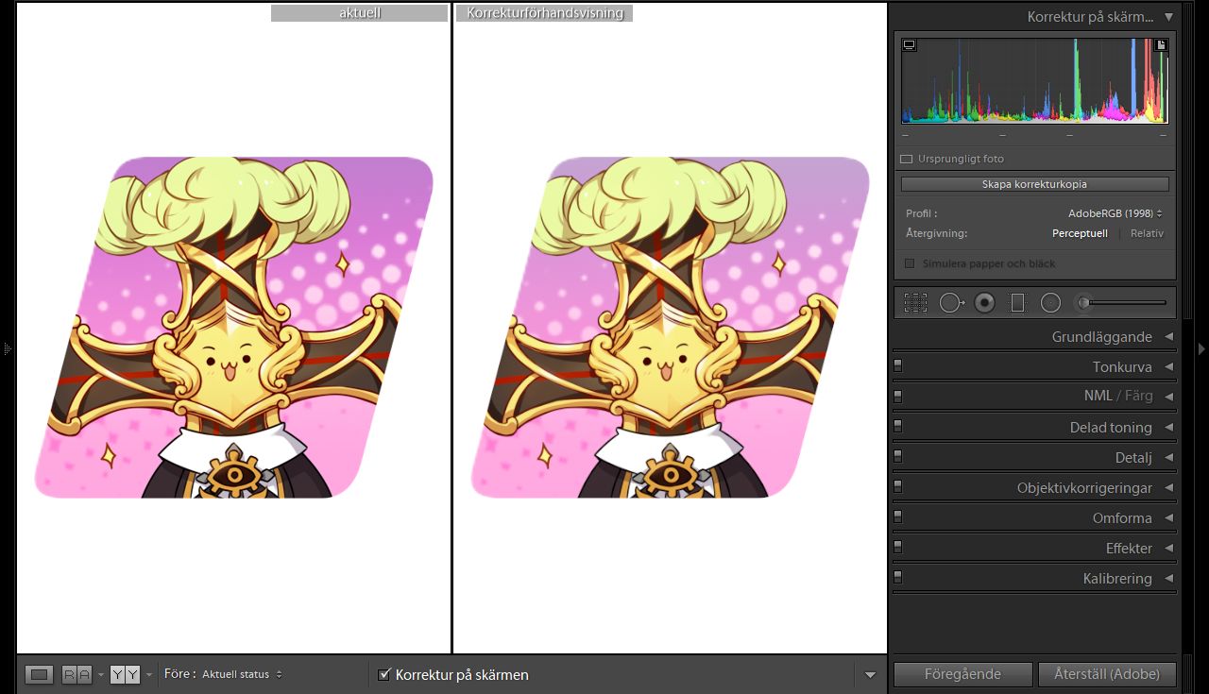Select the Spot Removal tool
Viewport: 1209px width, 694px height.
click(x=952, y=303)
